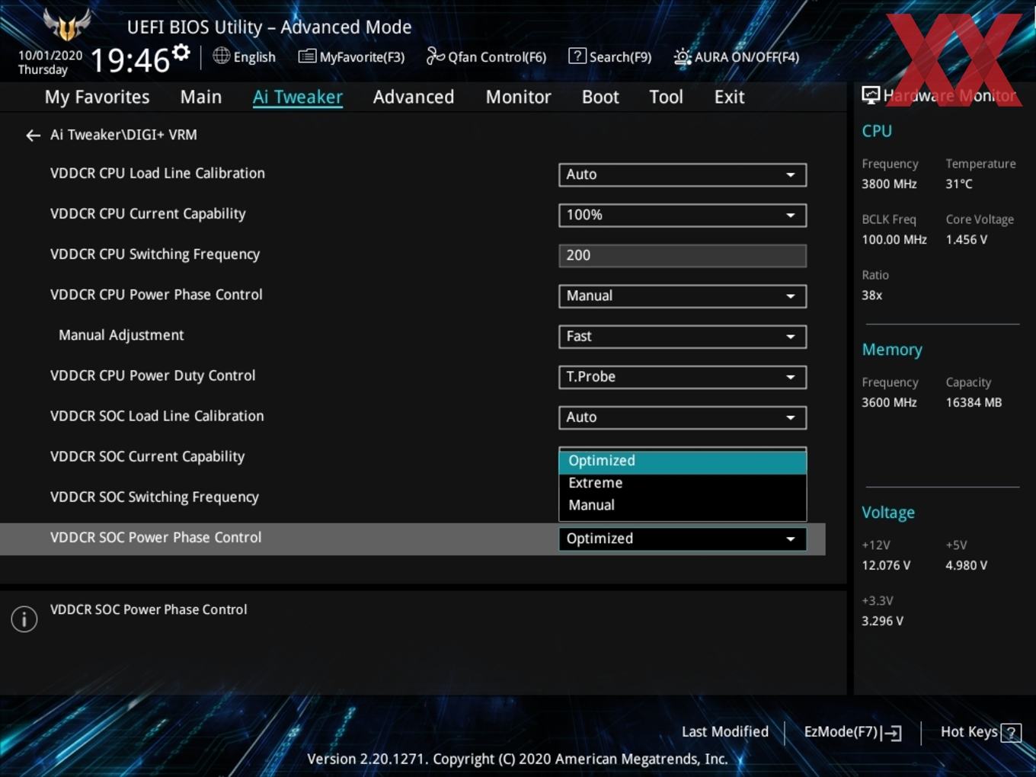1036x777 pixels.
Task: Click the 10/01/2020 Thursday date
Action: 50,62
